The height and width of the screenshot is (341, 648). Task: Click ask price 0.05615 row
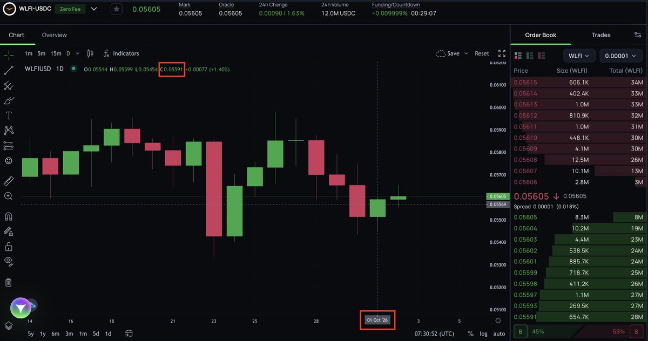click(x=579, y=82)
